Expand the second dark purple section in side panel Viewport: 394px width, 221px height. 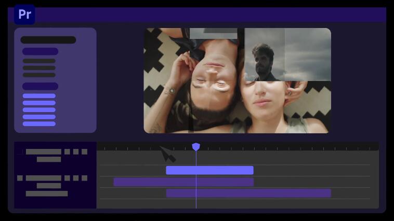pos(40,86)
